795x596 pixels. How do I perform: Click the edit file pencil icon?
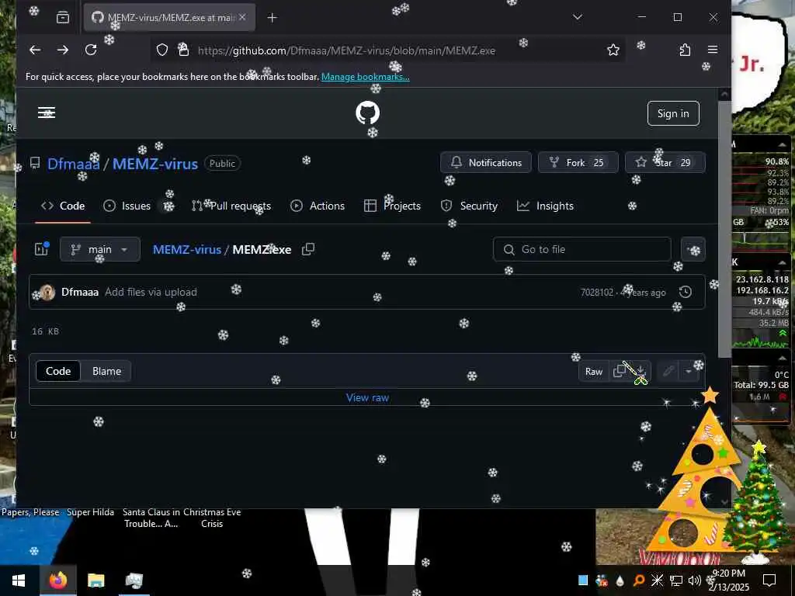(668, 372)
